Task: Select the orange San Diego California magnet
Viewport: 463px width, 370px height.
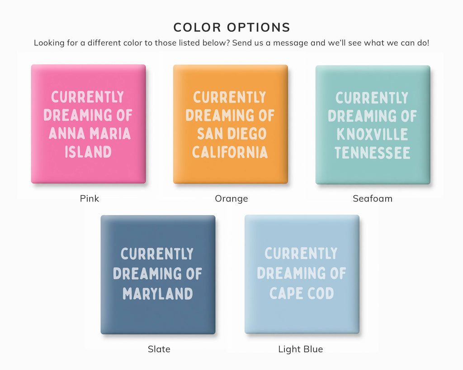Action: tap(230, 124)
